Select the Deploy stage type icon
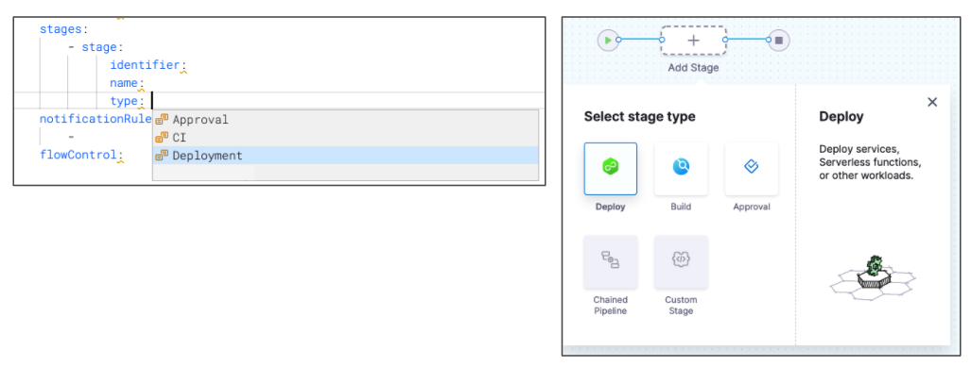The width and height of the screenshot is (971, 367). click(610, 169)
